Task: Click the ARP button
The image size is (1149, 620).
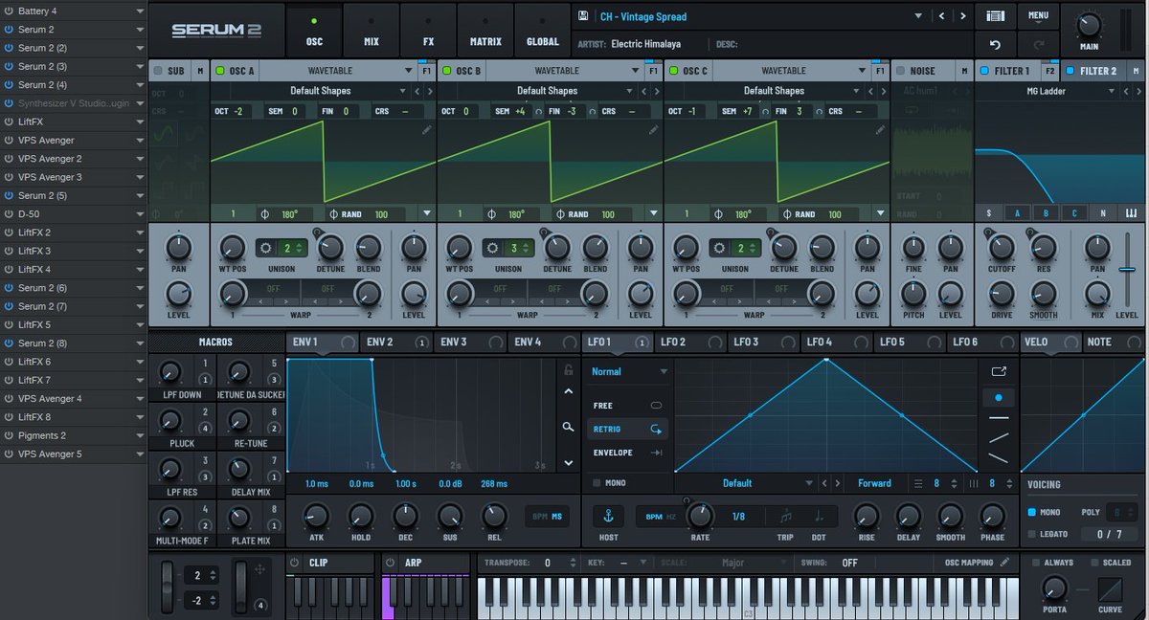Action: point(414,563)
